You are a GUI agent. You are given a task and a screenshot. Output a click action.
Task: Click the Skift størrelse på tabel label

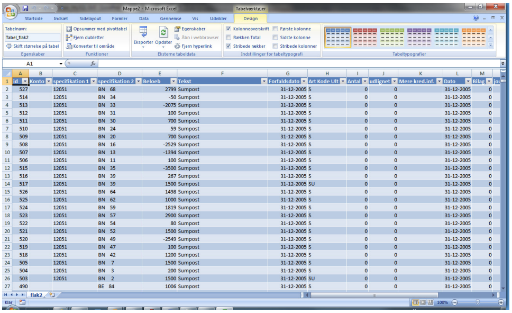pyautogui.click(x=36, y=46)
